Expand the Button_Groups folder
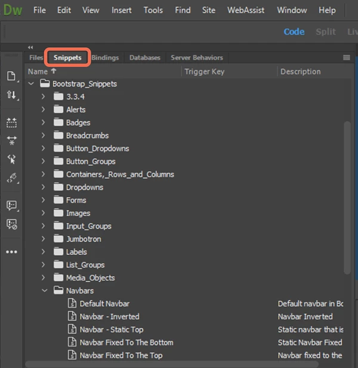This screenshot has width=358, height=368. pyautogui.click(x=43, y=161)
